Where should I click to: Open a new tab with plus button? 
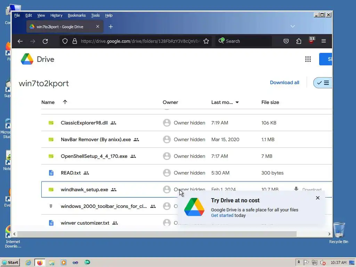(111, 27)
